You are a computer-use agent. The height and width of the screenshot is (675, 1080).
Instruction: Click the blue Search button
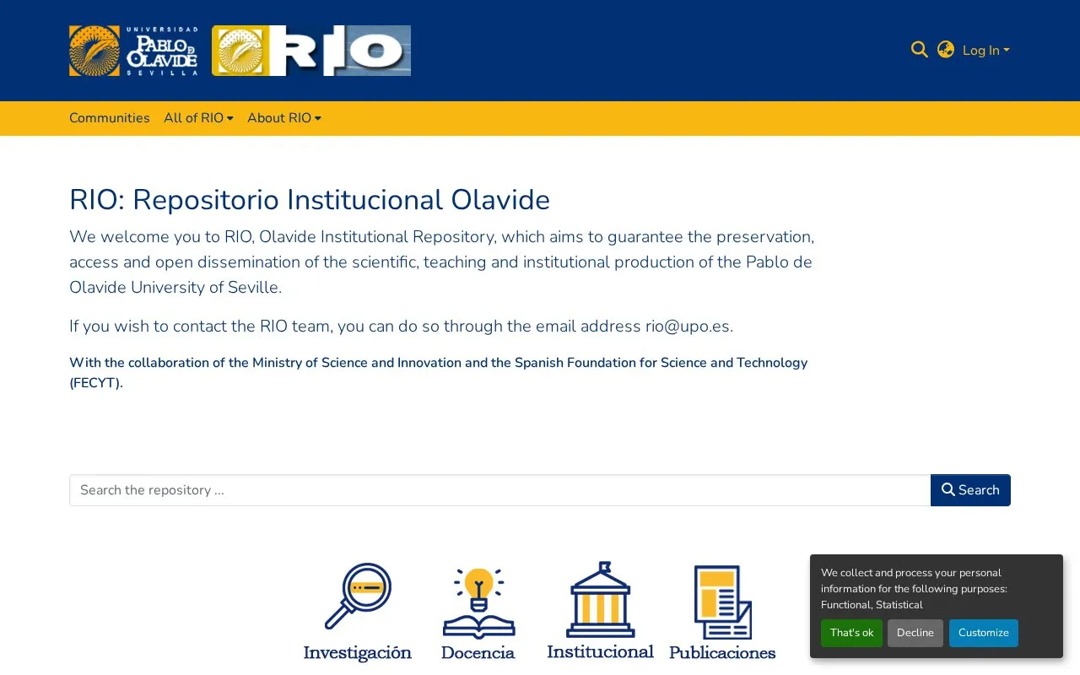pos(970,490)
